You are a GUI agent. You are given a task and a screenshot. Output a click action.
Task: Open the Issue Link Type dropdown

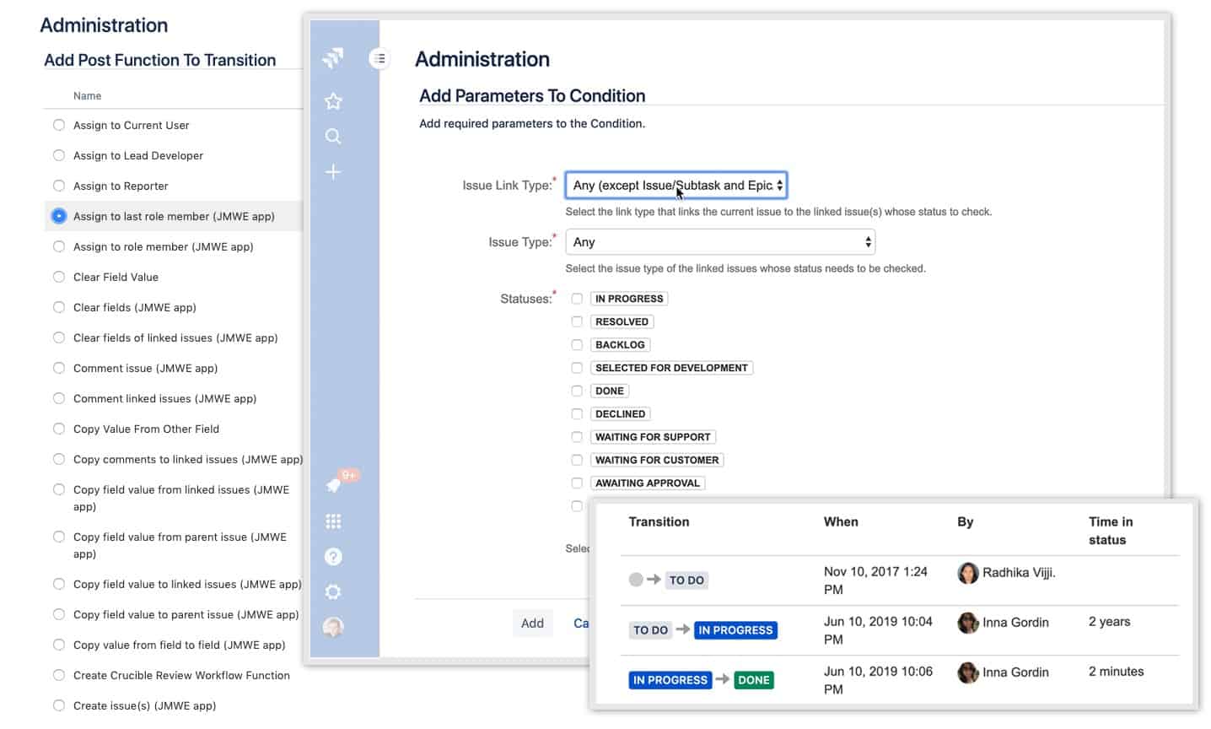(x=676, y=185)
